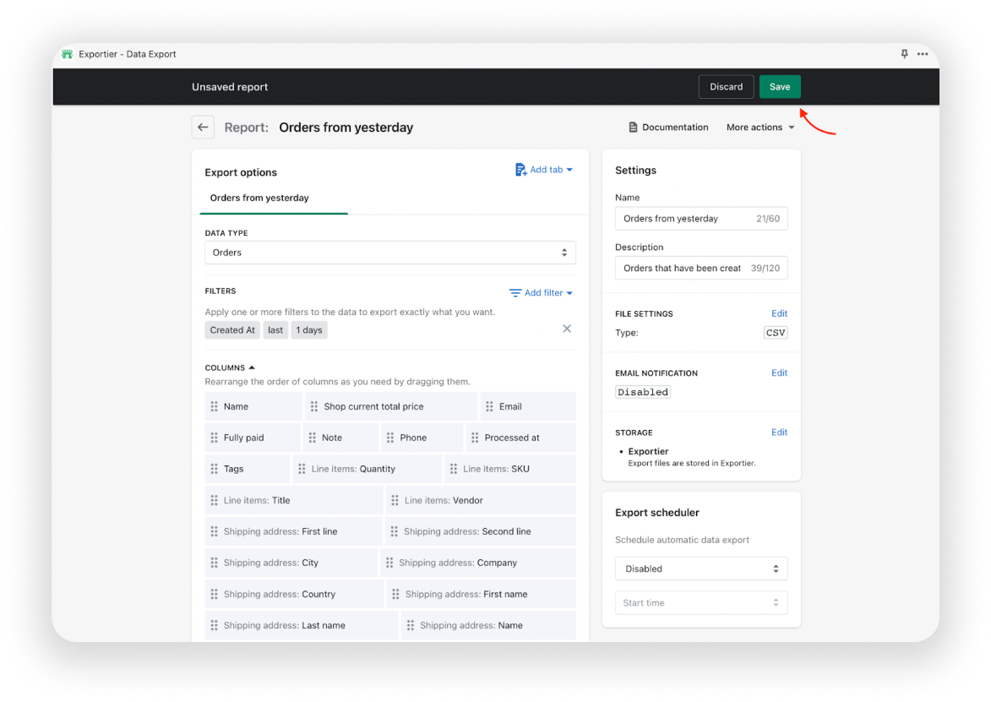991x702 pixels.
Task: Open the Documentation link
Action: pyautogui.click(x=668, y=127)
